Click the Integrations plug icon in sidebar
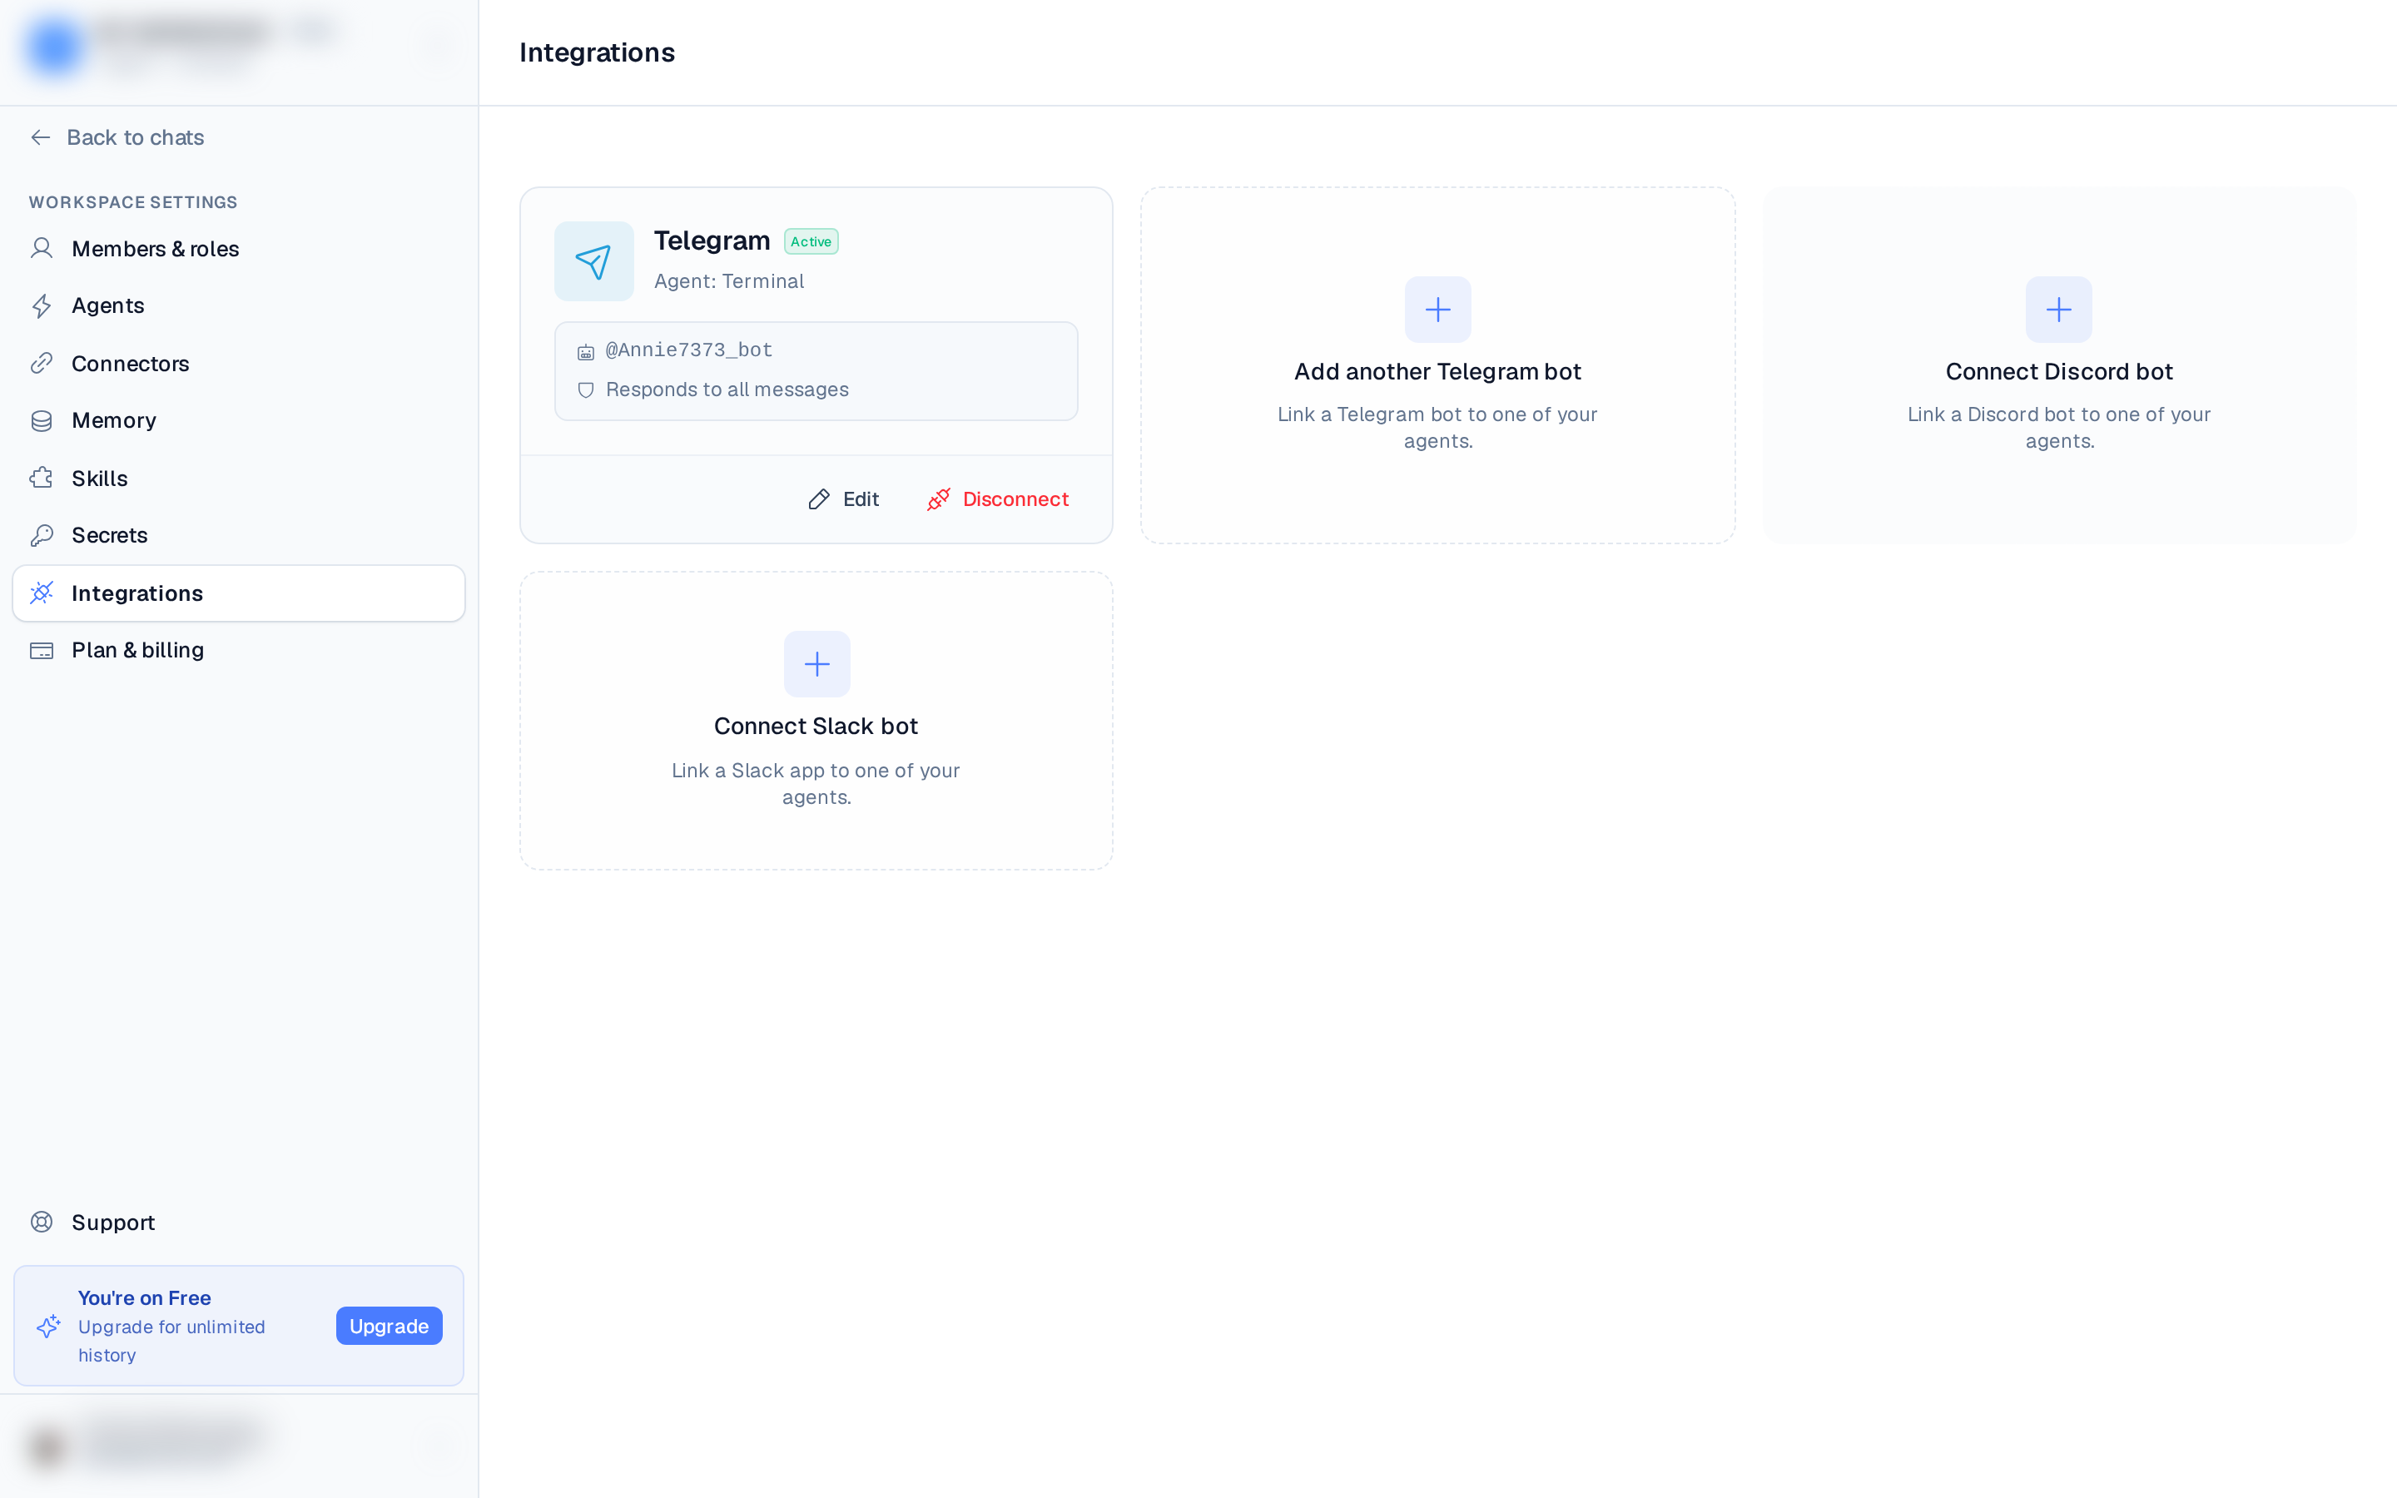The image size is (2397, 1498). point(42,593)
